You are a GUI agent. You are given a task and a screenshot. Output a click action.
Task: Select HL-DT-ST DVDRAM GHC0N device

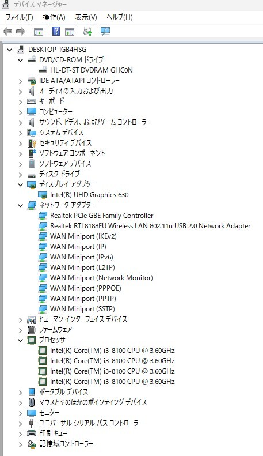coord(92,70)
